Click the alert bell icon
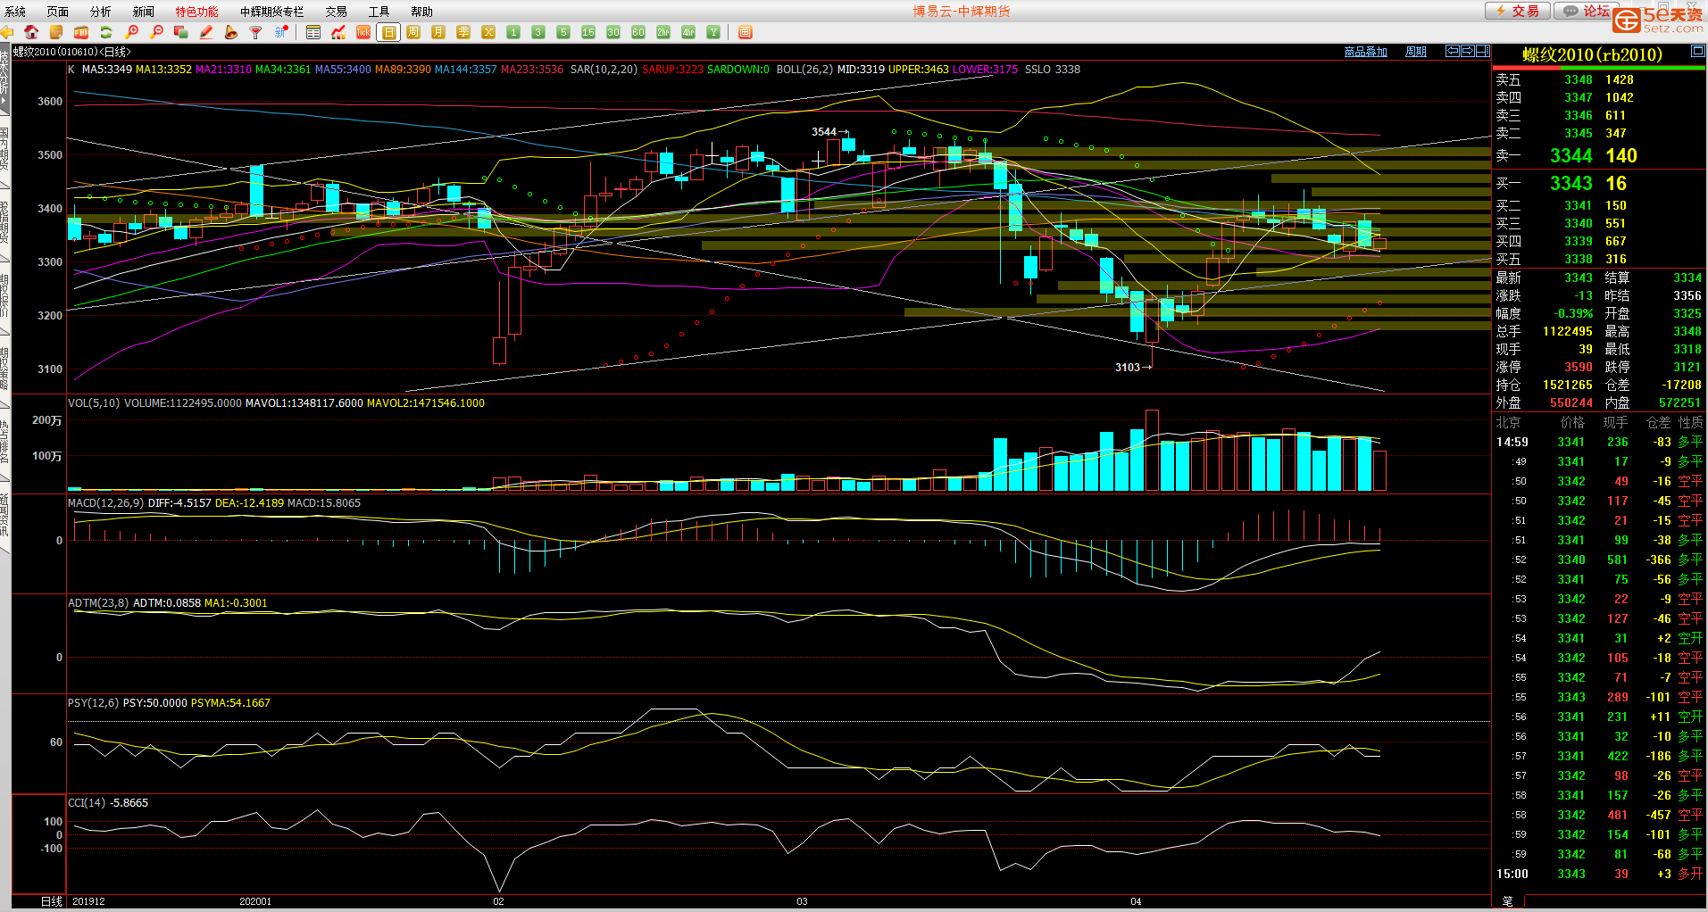Image resolution: width=1708 pixels, height=912 pixels. pos(231,32)
